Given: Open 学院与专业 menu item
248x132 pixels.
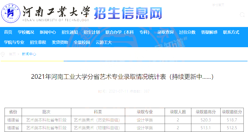Looking at the screenshot, I should pyautogui.click(x=14, y=42).
